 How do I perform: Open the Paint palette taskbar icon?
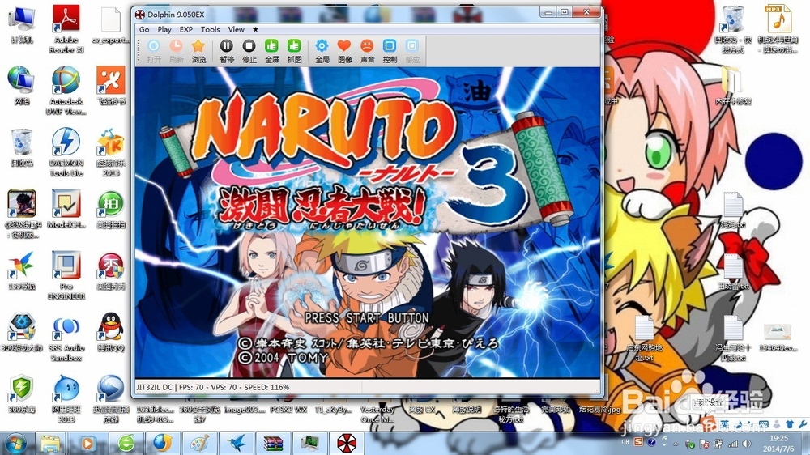[x=199, y=444]
